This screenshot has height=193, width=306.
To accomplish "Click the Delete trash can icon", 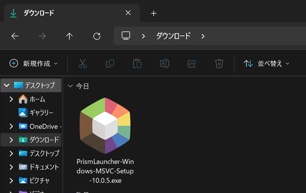I will pyautogui.click(x=219, y=63).
